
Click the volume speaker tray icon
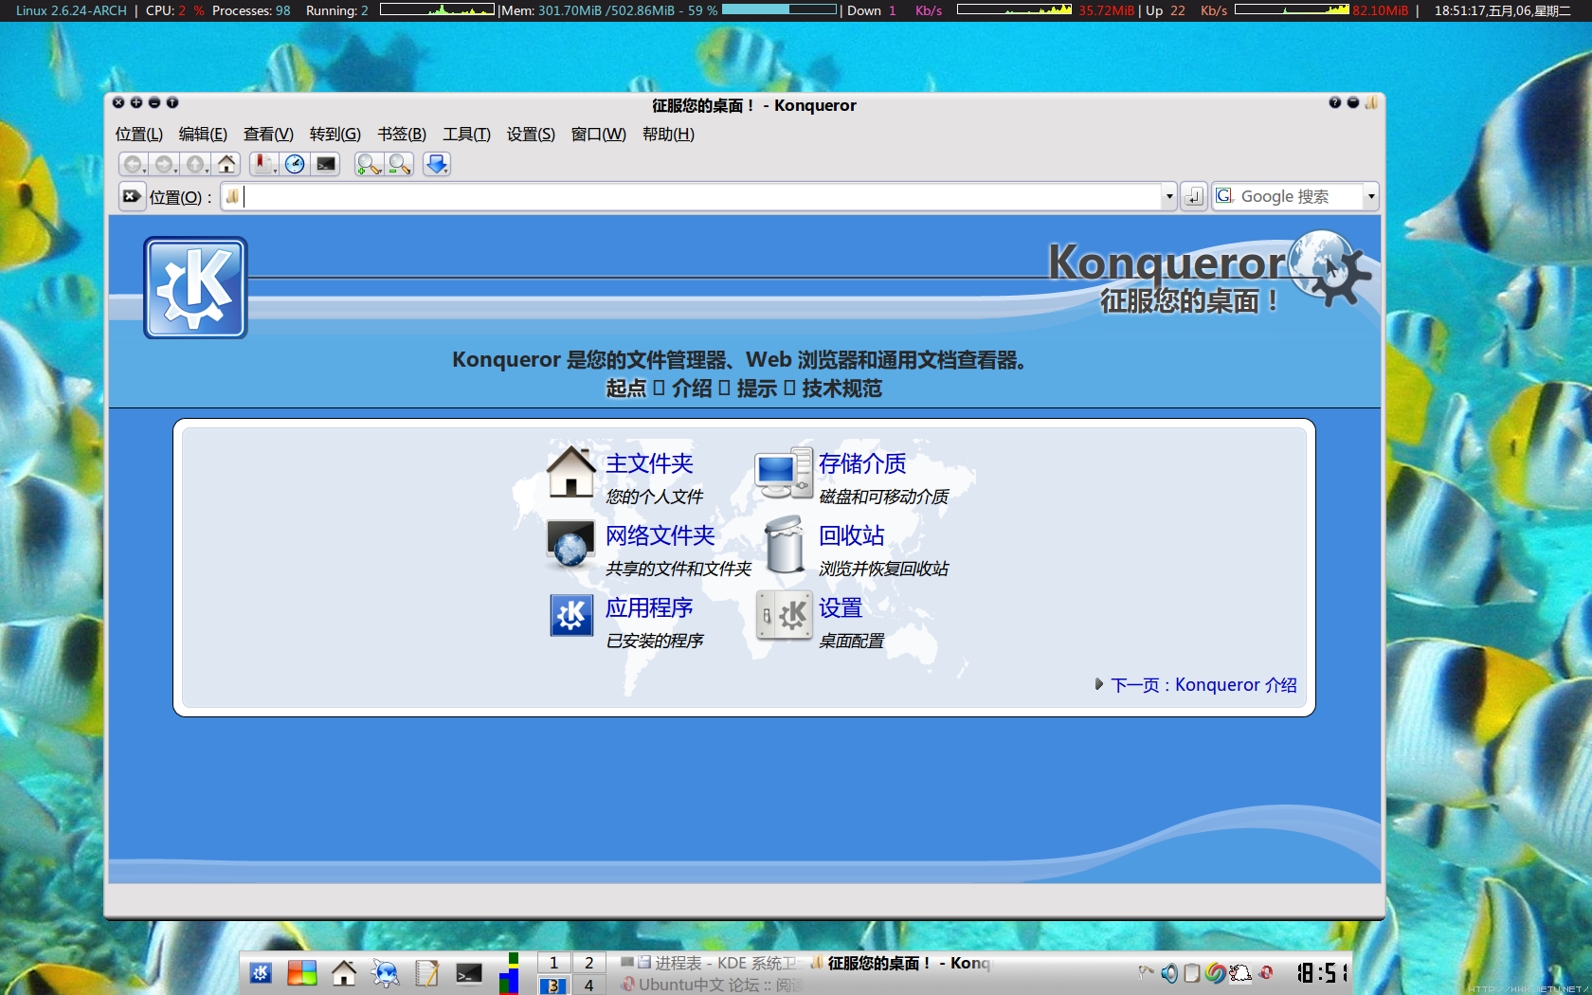click(x=1170, y=973)
